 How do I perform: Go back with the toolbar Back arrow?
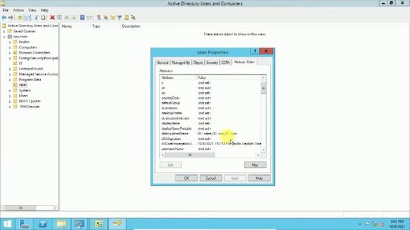pos(4,17)
